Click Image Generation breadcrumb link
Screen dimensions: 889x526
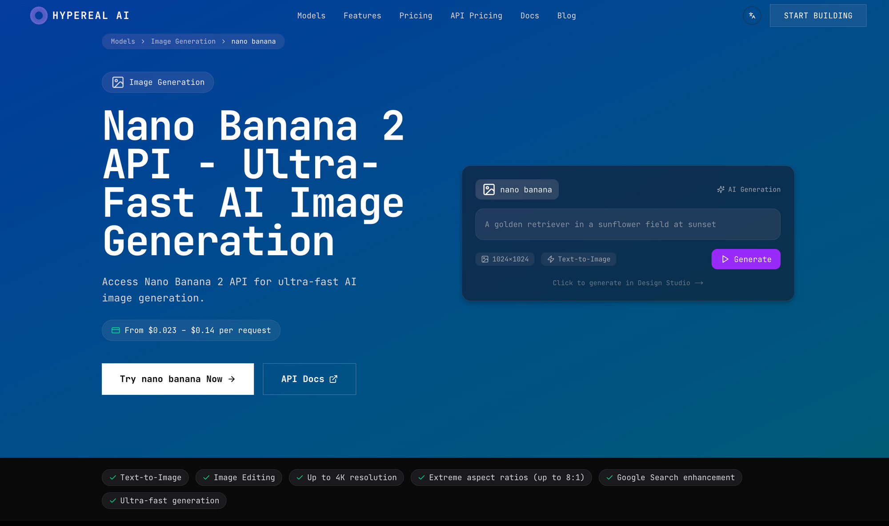(x=183, y=41)
